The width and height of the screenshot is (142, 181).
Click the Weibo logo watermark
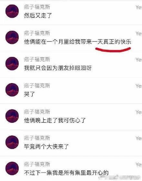click(x=116, y=177)
